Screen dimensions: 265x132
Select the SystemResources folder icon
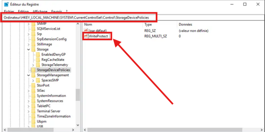tap(33, 101)
